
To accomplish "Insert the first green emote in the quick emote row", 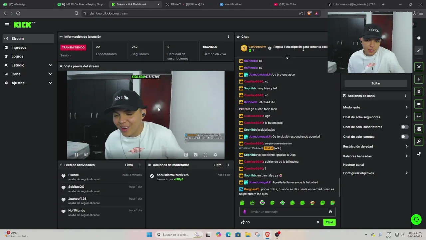I will 242,203.
